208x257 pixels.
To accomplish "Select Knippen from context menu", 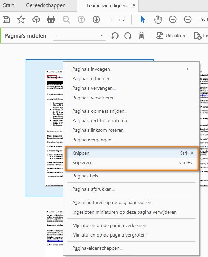I will pos(131,153).
